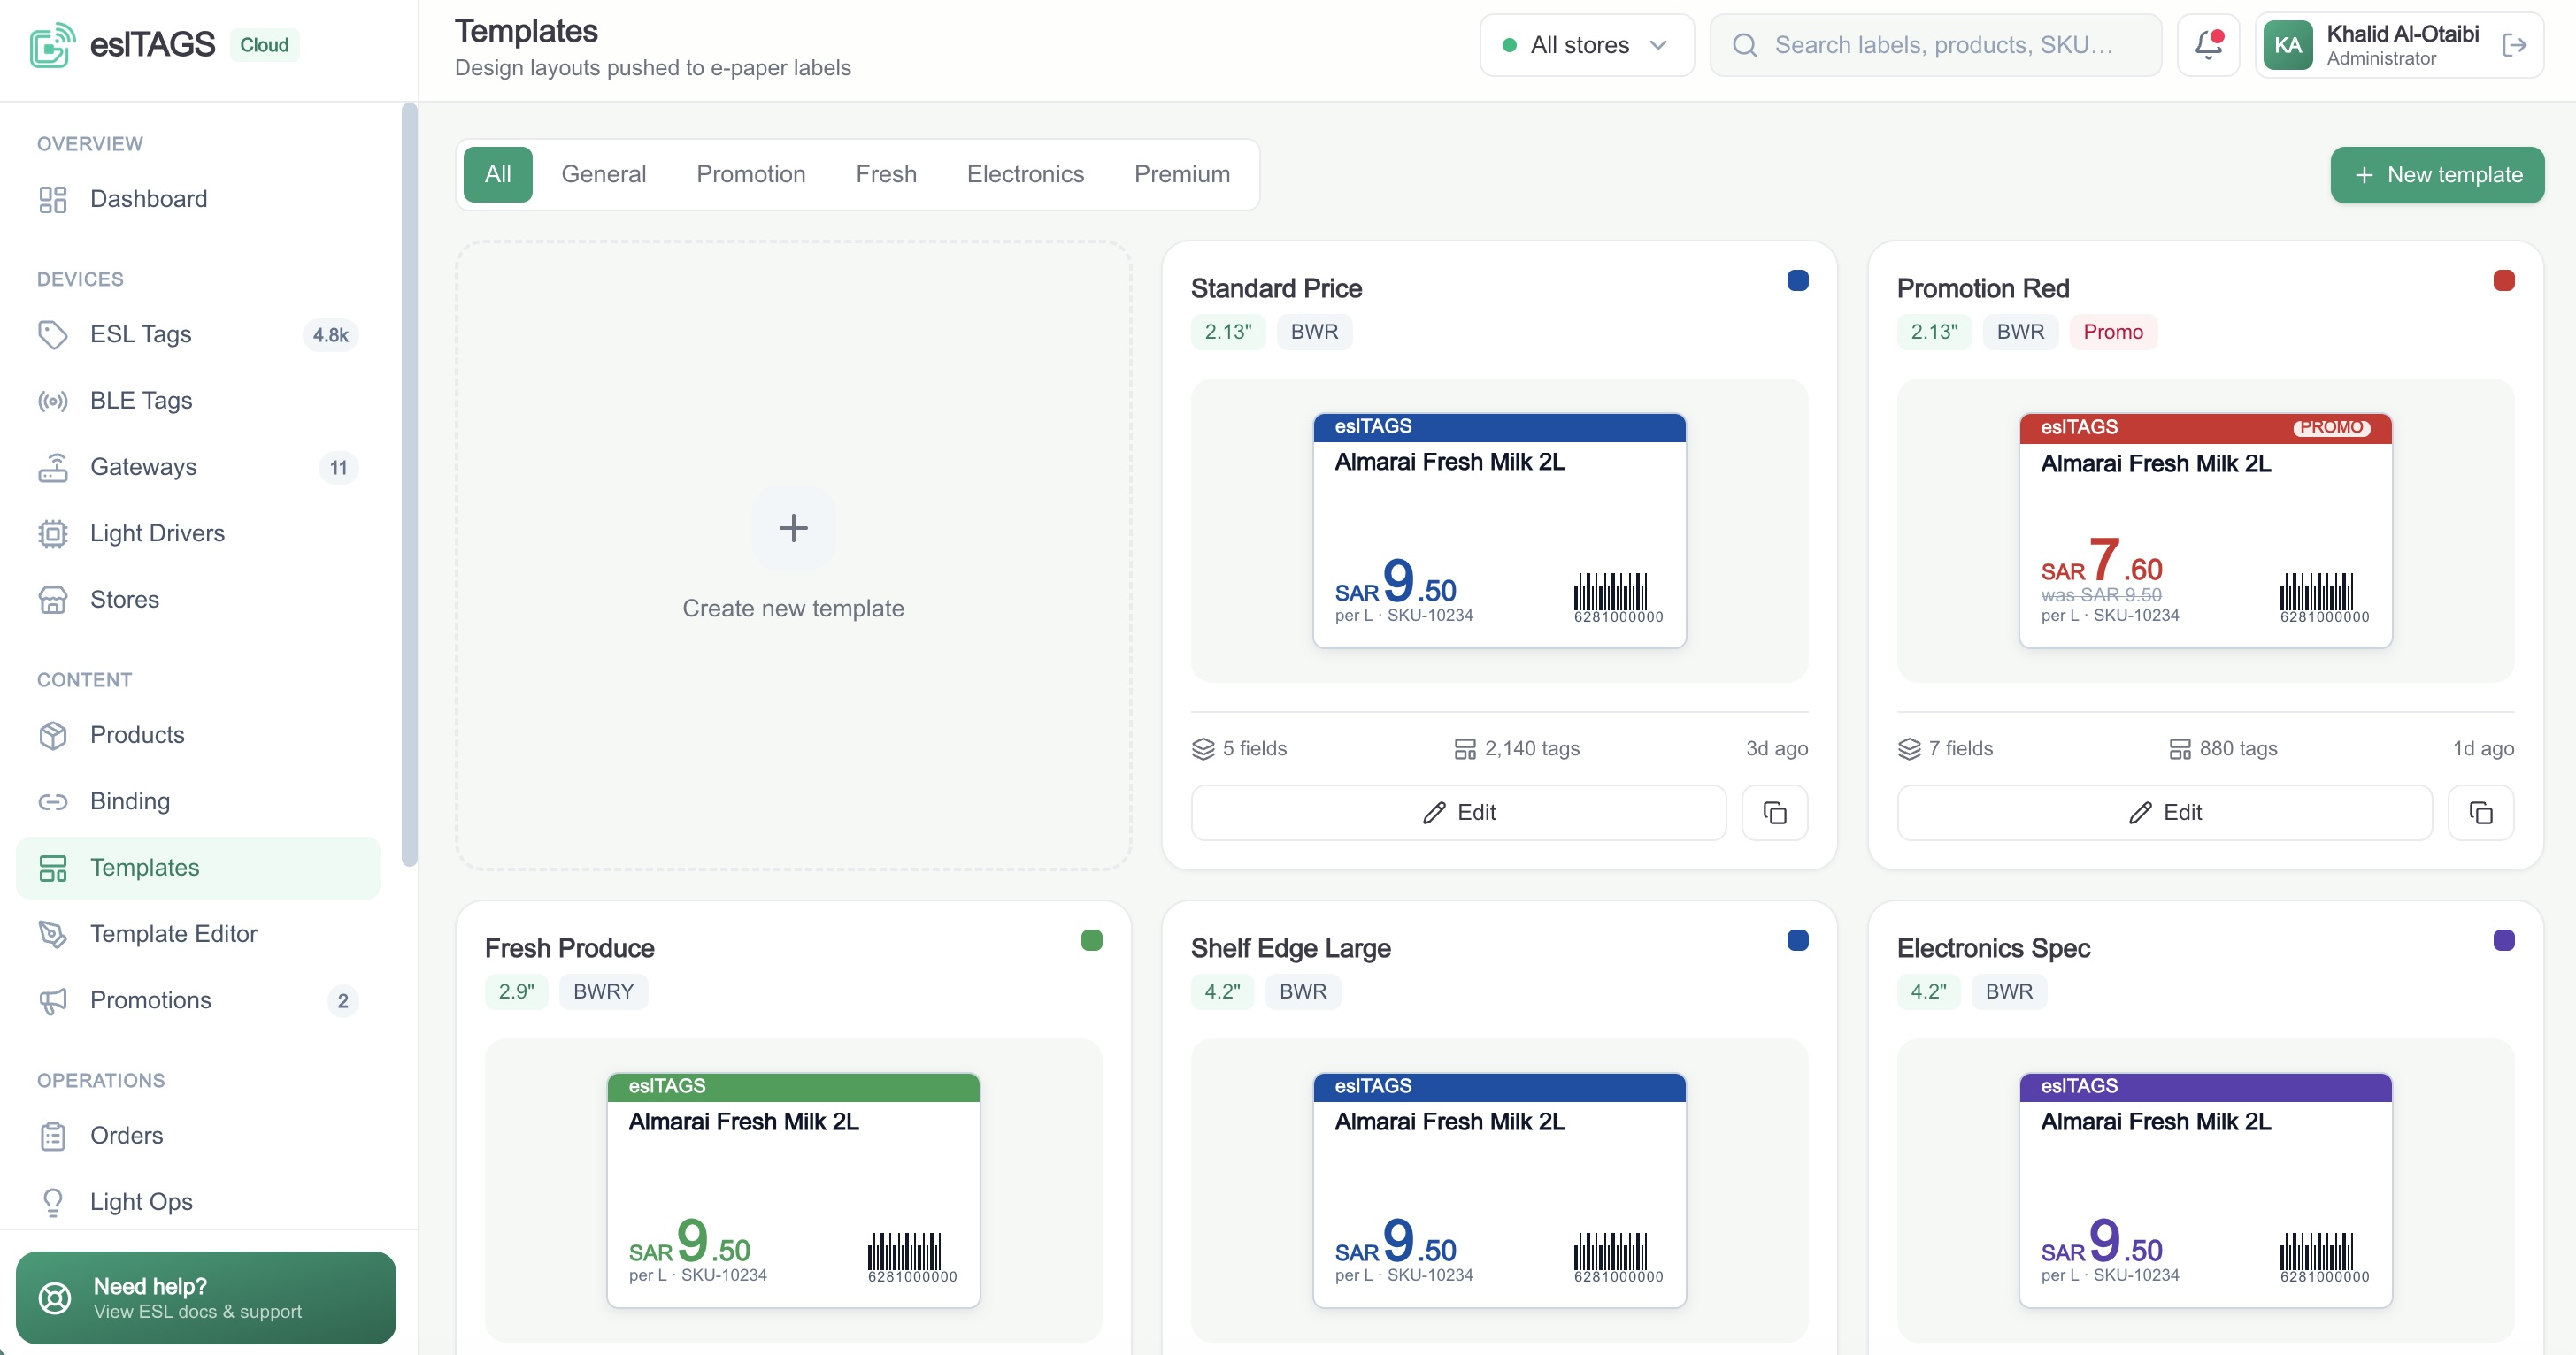Click the 2.9" size tag
Viewport: 2576px width, 1355px height.
click(516, 991)
